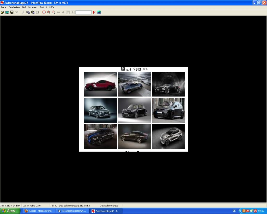Click the Copy icon in toolbar
This screenshot has height=214, width=267.
[x=28, y=12]
